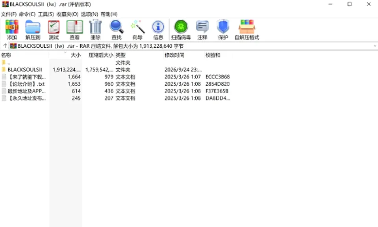
Task: Select the 【永久地址发布... file name
Action: [x=26, y=98]
